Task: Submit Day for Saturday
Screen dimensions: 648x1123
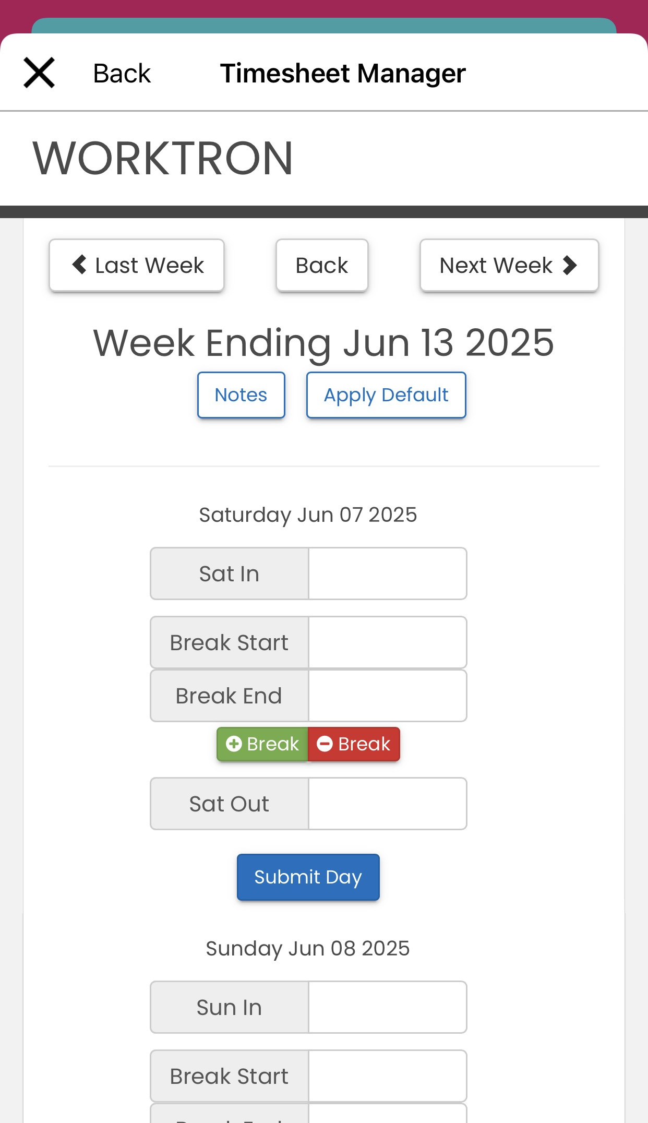Action: click(x=308, y=877)
